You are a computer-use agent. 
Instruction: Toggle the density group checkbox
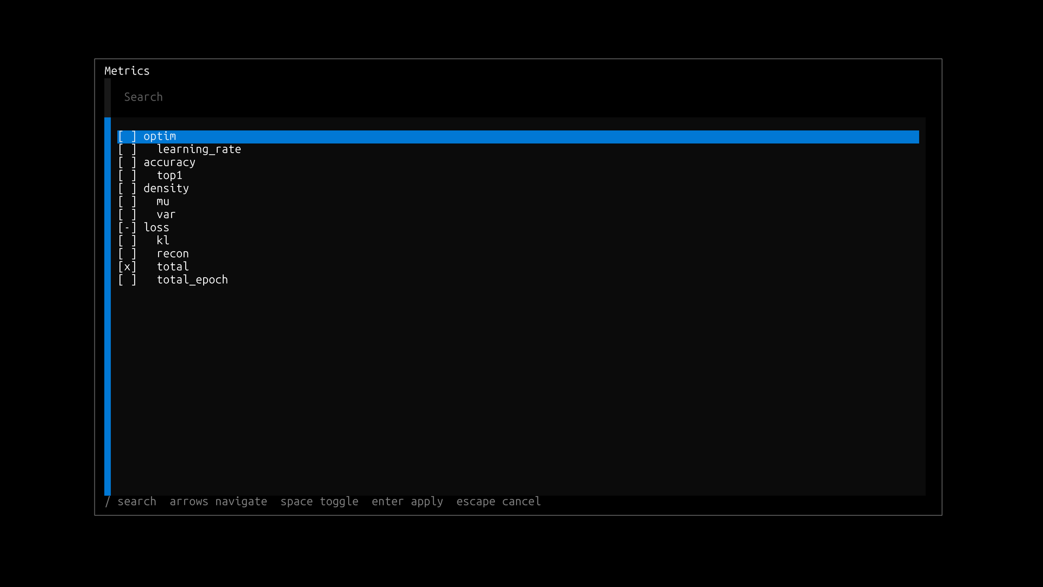(127, 189)
